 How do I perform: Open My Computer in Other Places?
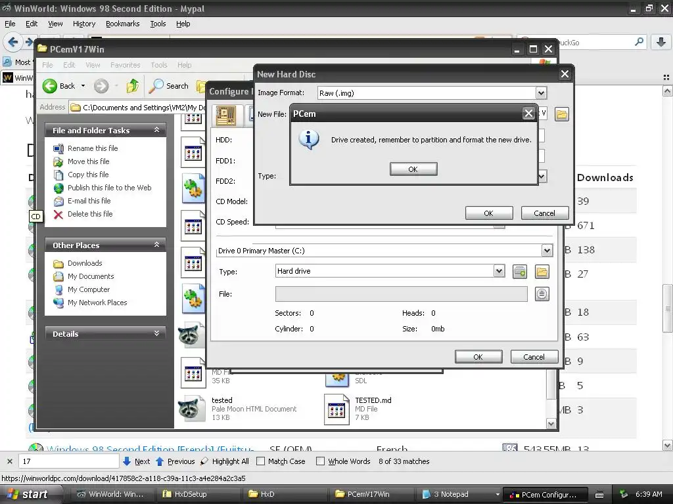click(89, 289)
